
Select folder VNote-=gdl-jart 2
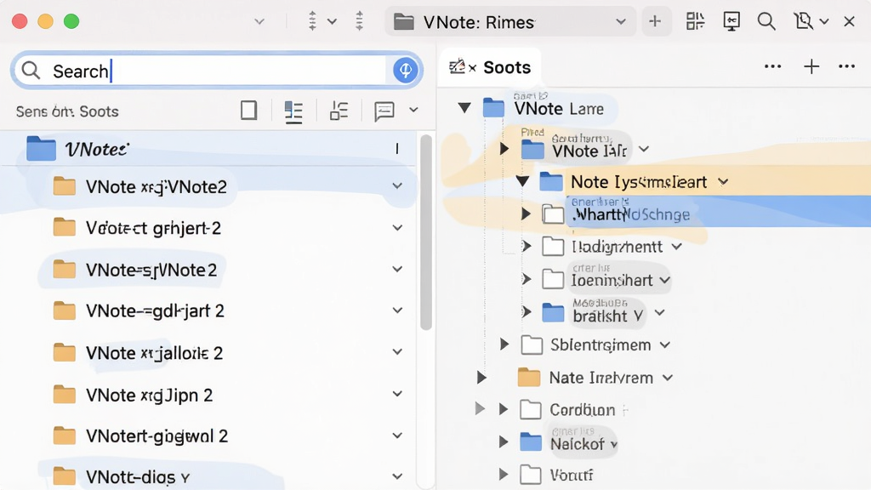pyautogui.click(x=155, y=311)
